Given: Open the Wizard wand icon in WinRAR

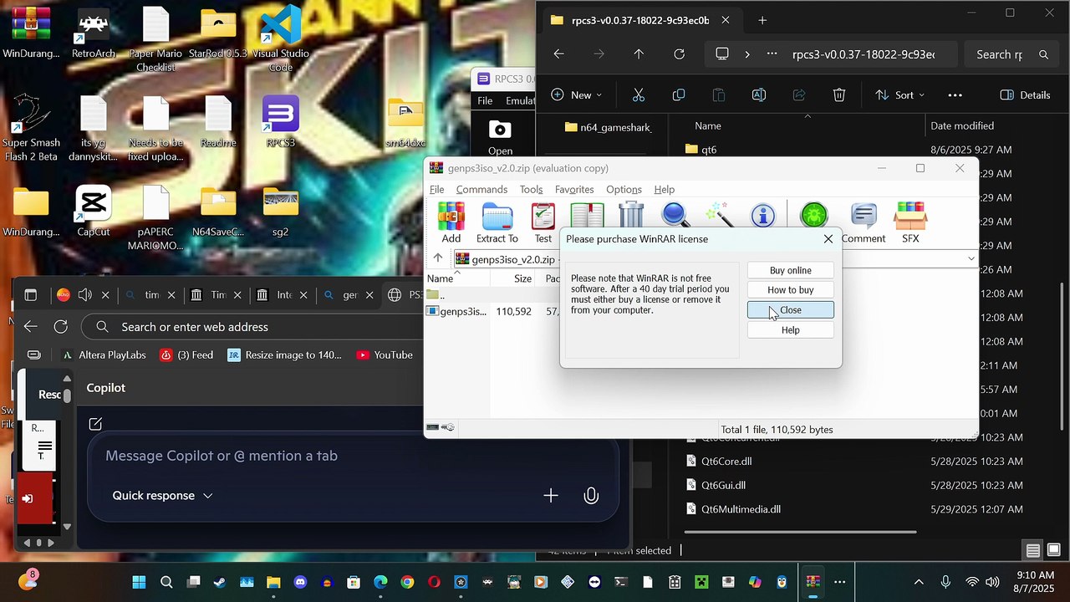Looking at the screenshot, I should [719, 215].
